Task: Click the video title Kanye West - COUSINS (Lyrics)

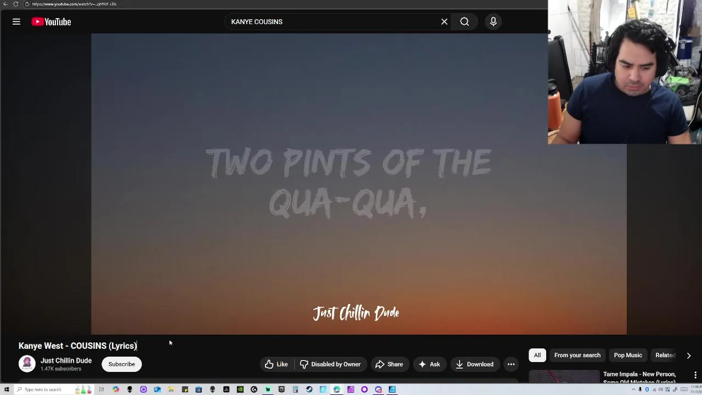Action: [77, 346]
